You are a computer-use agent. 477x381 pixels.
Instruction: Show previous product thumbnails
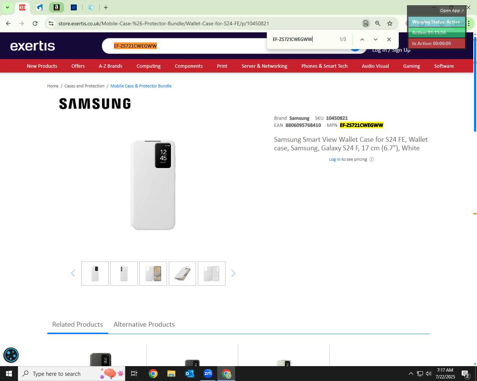click(73, 273)
